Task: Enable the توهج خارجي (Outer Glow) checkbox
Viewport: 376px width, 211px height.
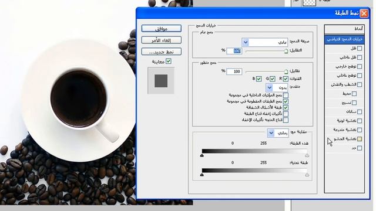Action: (x=360, y=66)
